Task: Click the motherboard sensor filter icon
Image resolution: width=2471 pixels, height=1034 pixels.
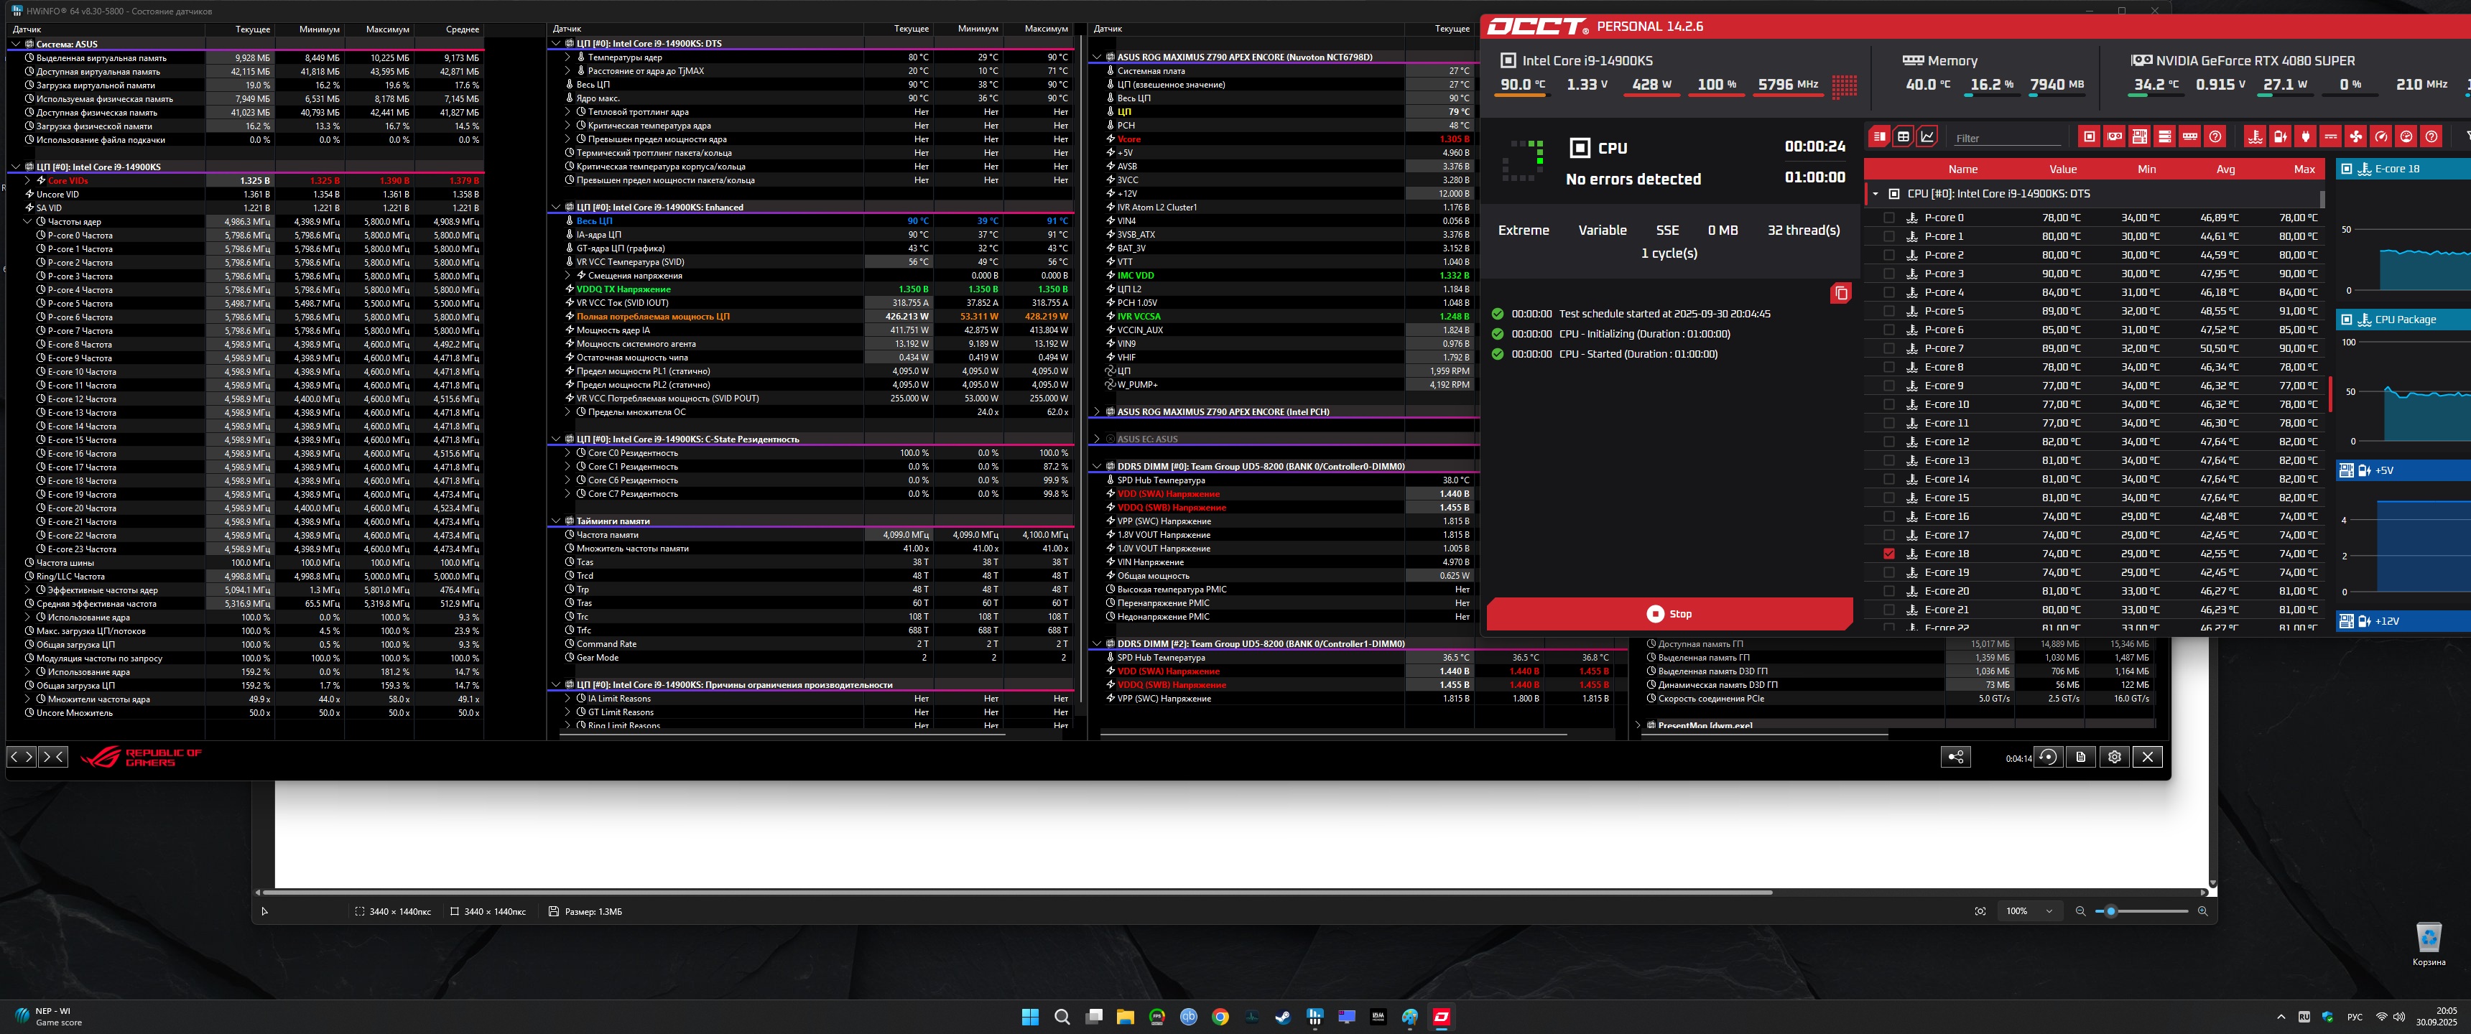Action: pos(2139,137)
